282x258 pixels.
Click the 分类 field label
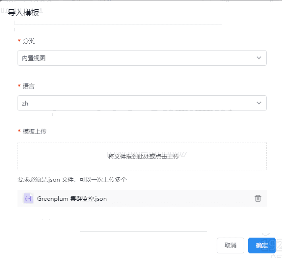29,41
